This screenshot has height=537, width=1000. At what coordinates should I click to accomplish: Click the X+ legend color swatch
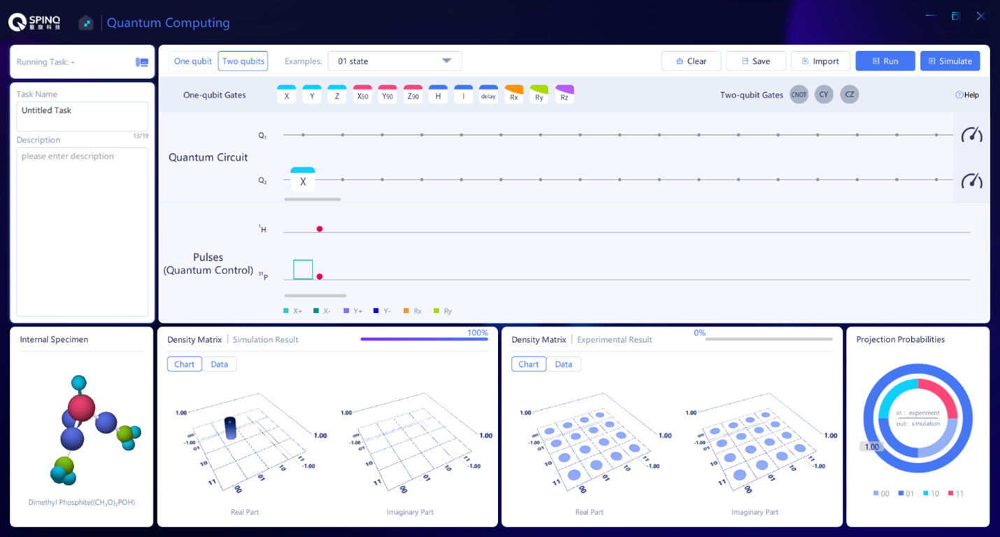(x=286, y=311)
